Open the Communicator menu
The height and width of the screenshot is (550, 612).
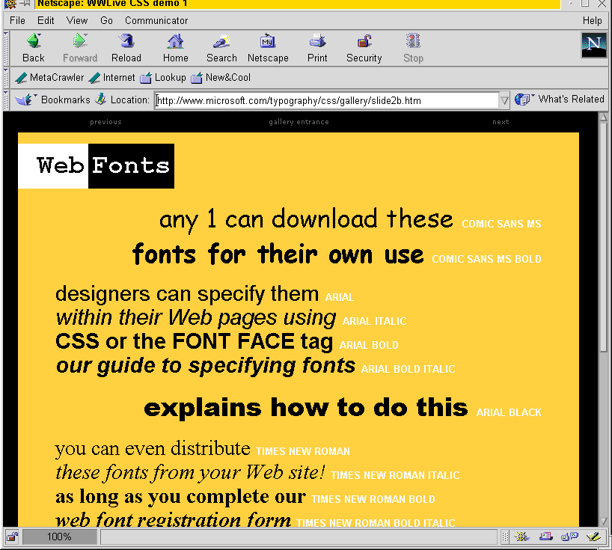pos(156,20)
